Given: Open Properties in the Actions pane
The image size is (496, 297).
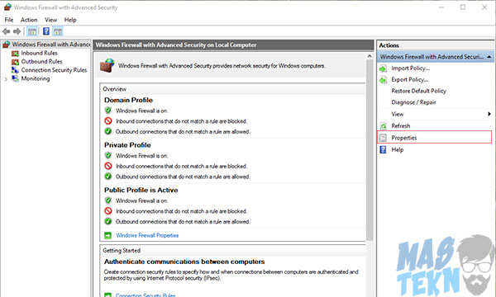Looking at the screenshot, I should (x=404, y=138).
